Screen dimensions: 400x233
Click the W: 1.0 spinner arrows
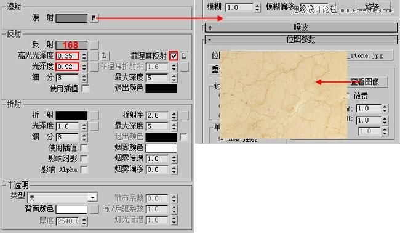[x=385, y=108]
